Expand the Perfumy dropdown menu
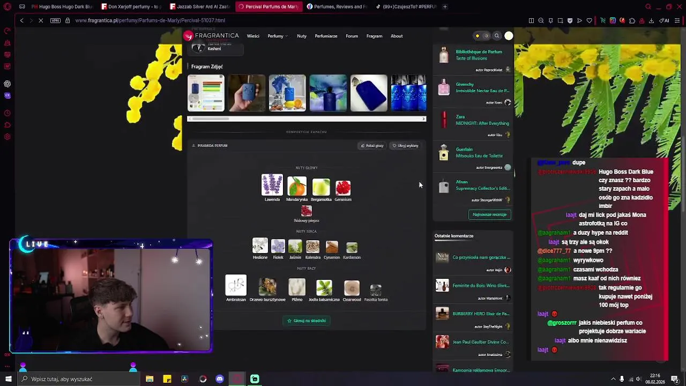 [278, 36]
